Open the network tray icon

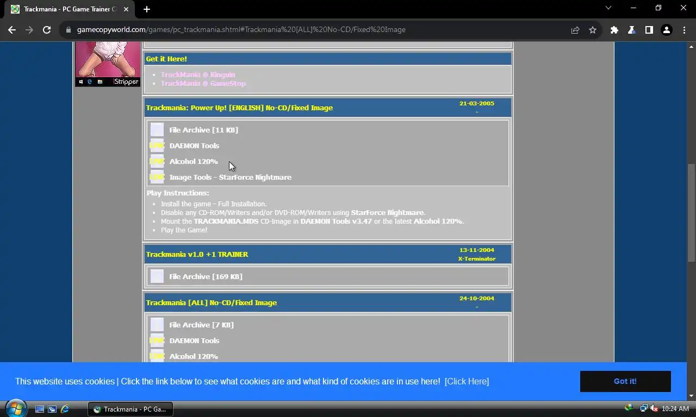point(643,408)
